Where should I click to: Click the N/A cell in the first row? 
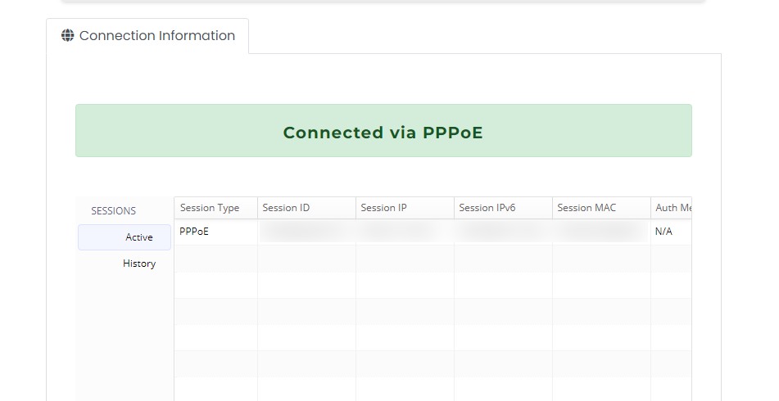[664, 232]
